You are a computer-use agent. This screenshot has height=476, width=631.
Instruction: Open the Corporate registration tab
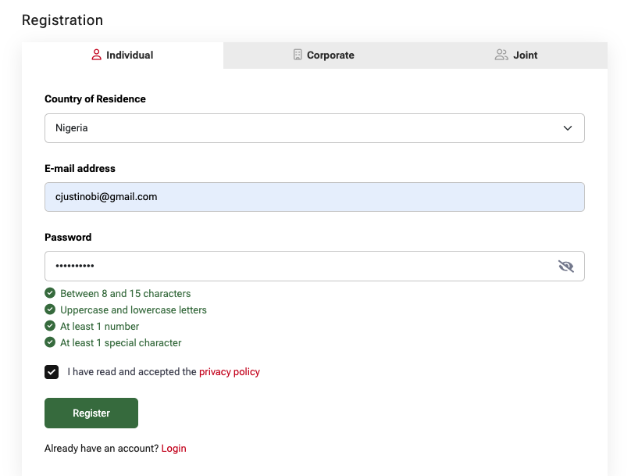[x=324, y=55]
